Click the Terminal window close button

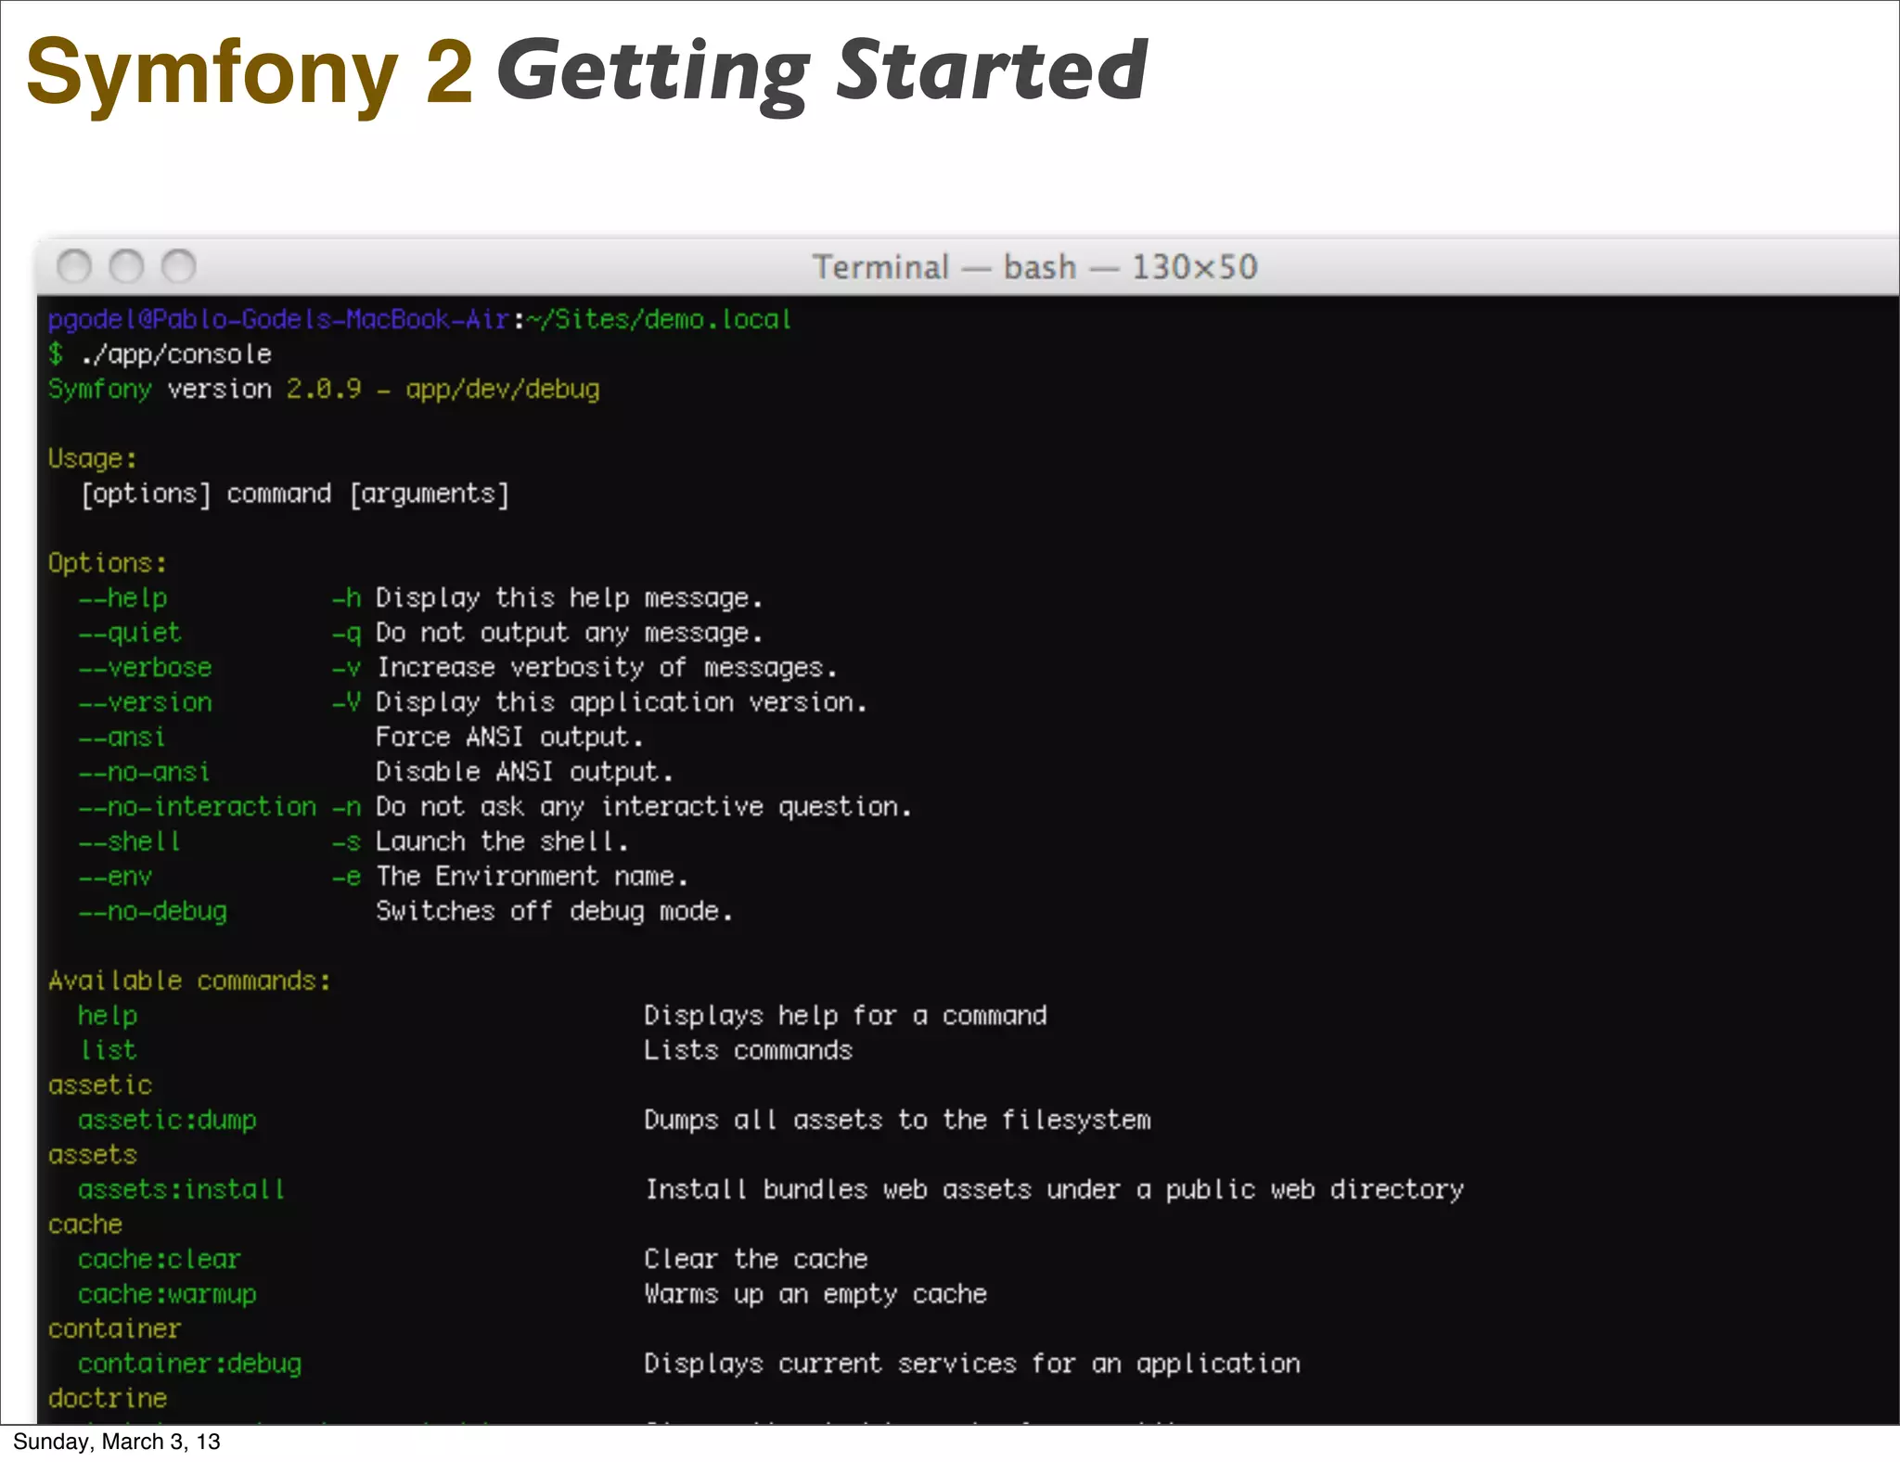pyautogui.click(x=74, y=266)
